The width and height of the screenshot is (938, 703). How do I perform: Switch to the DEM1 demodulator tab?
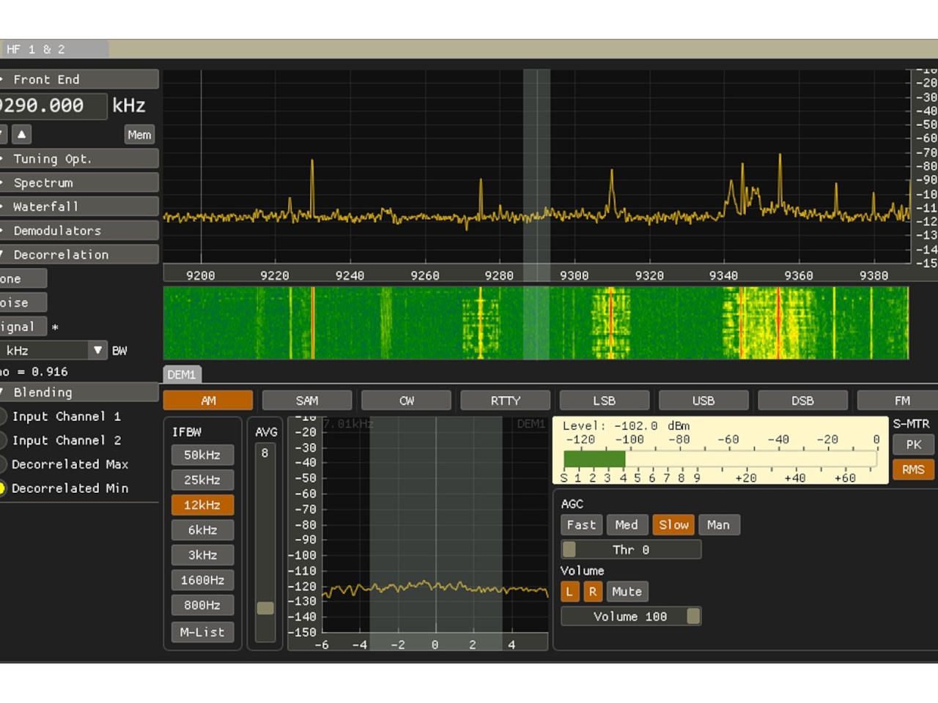click(182, 374)
